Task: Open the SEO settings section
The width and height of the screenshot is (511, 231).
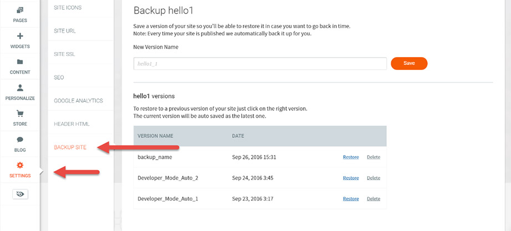Action: point(59,78)
